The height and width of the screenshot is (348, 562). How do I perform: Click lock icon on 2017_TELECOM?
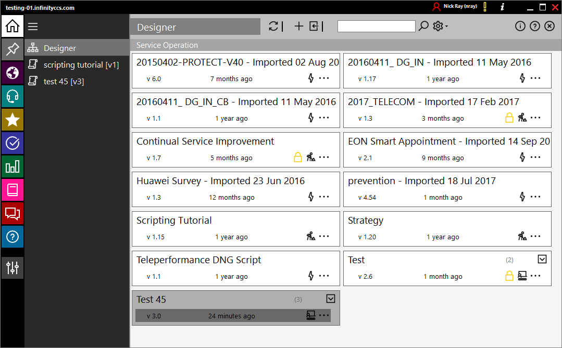tap(509, 118)
